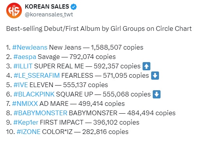Click the blue verified badge
The image size is (216, 141).
point(74,7)
